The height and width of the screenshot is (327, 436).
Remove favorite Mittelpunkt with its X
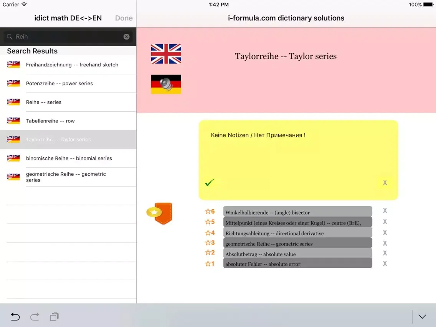[x=385, y=221]
